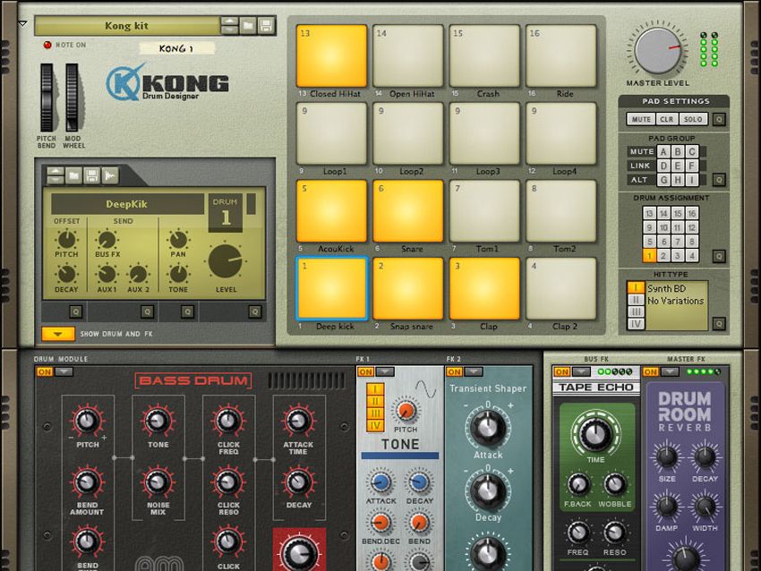Viewport: 761px width, 571px height.
Task: Click the Master Level knob
Action: coord(658,51)
